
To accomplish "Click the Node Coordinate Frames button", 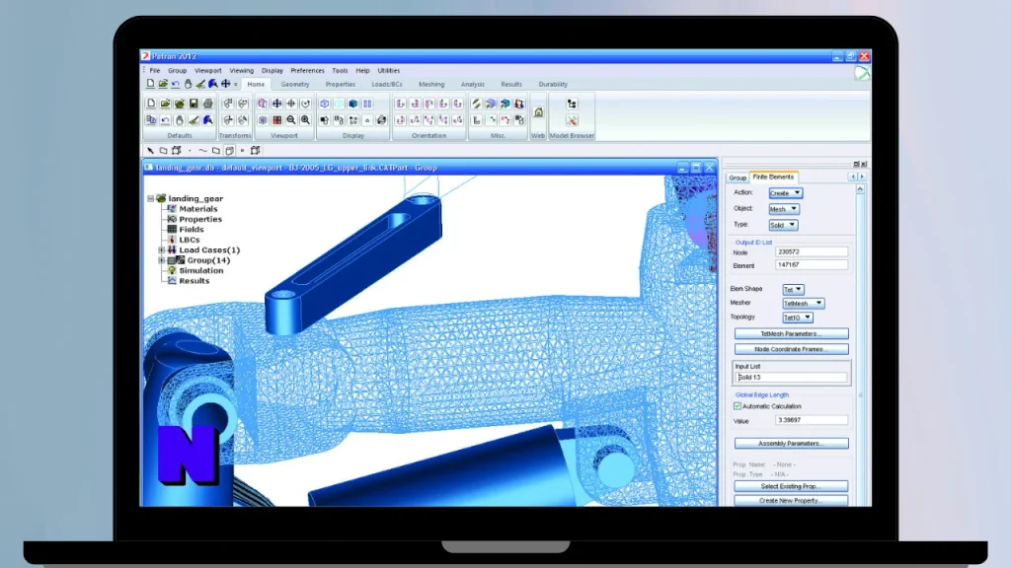I will pos(791,349).
